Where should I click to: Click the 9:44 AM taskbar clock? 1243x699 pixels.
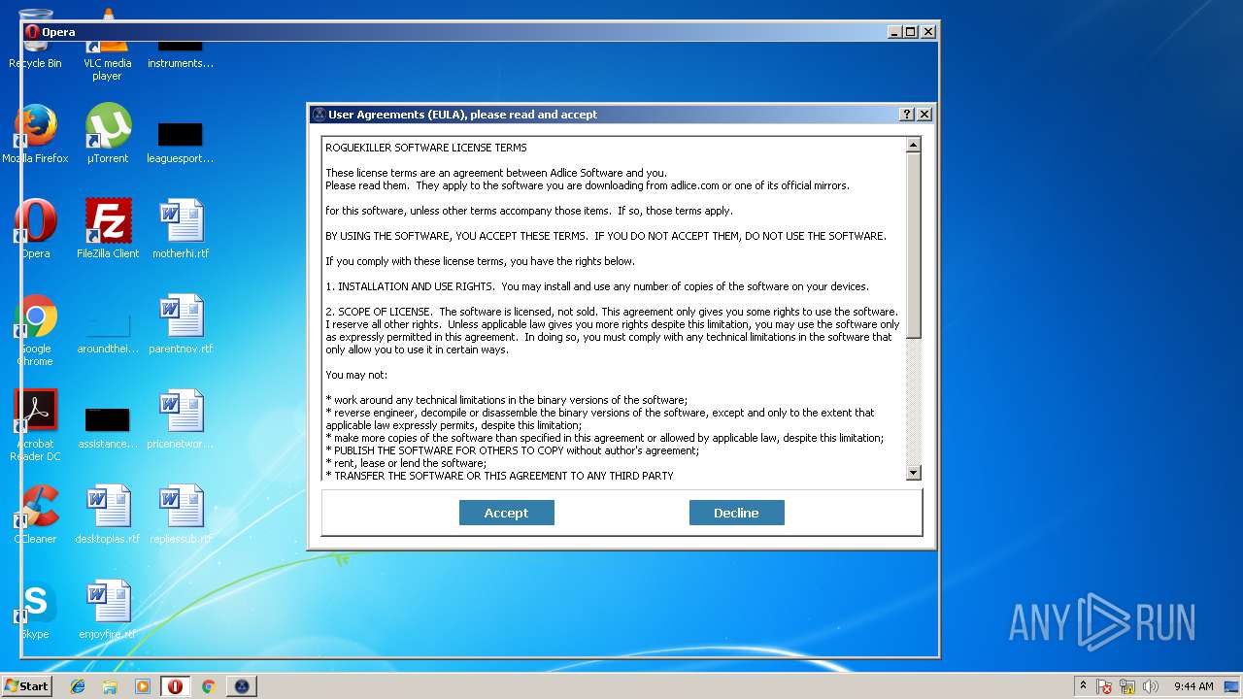1193,686
